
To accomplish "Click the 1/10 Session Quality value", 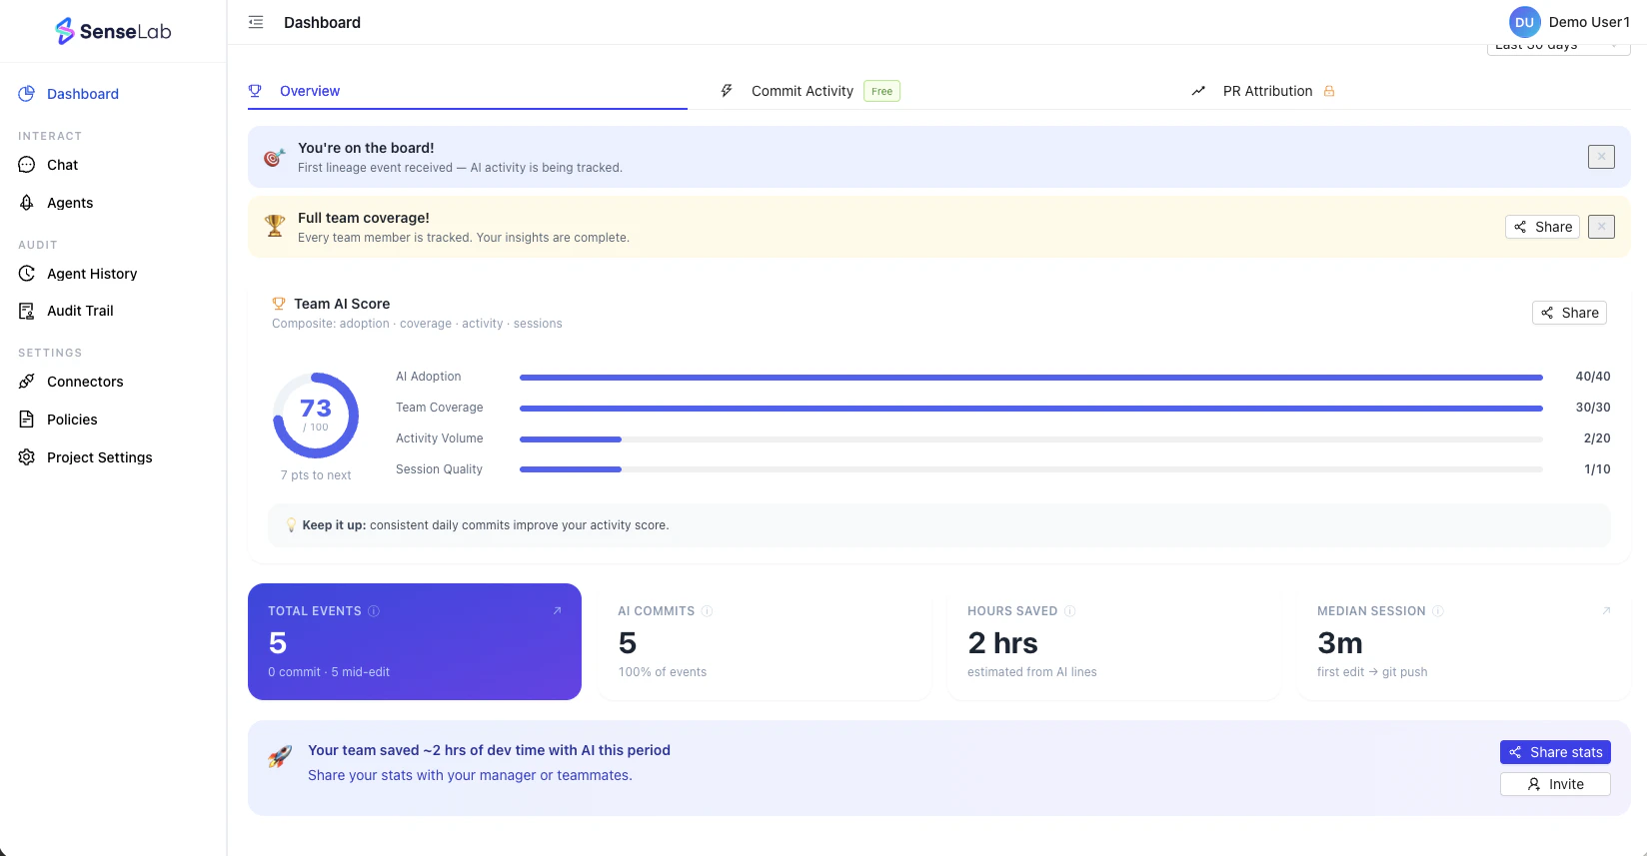I will coord(1597,469).
